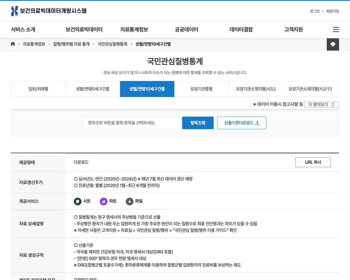Switch to 성별/연령5세구간별 tab
This screenshot has width=350, height=280.
click(x=93, y=89)
